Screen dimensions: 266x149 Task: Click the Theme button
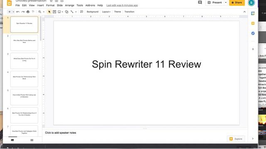(x=117, y=12)
